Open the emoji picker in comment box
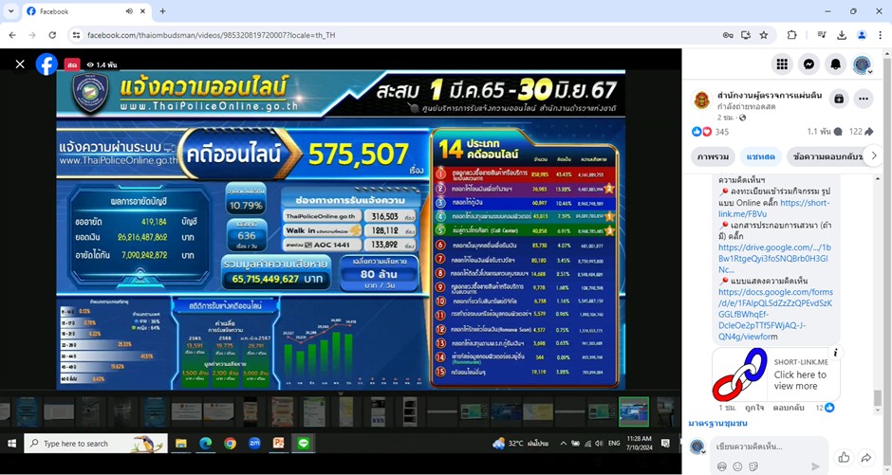 [738, 466]
